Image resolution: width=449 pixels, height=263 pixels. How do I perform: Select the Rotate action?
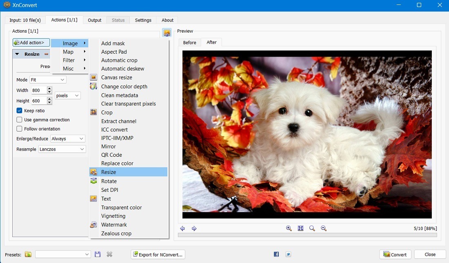[x=109, y=181]
